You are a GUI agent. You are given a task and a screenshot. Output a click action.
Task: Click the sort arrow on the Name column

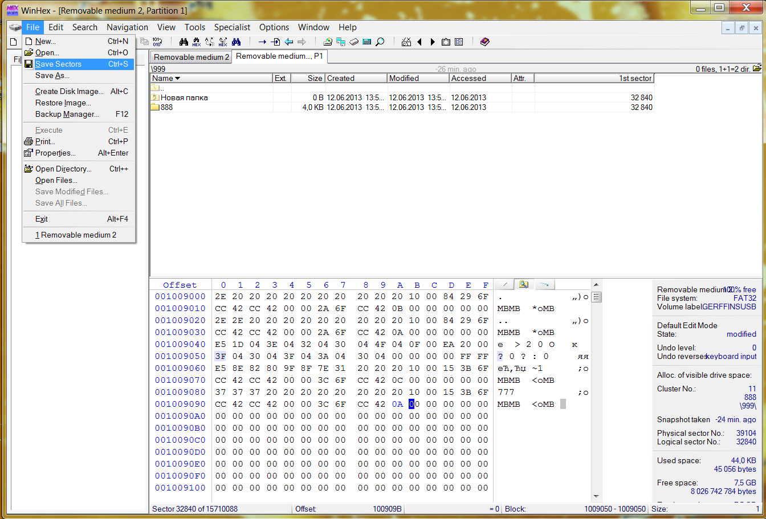pos(177,79)
